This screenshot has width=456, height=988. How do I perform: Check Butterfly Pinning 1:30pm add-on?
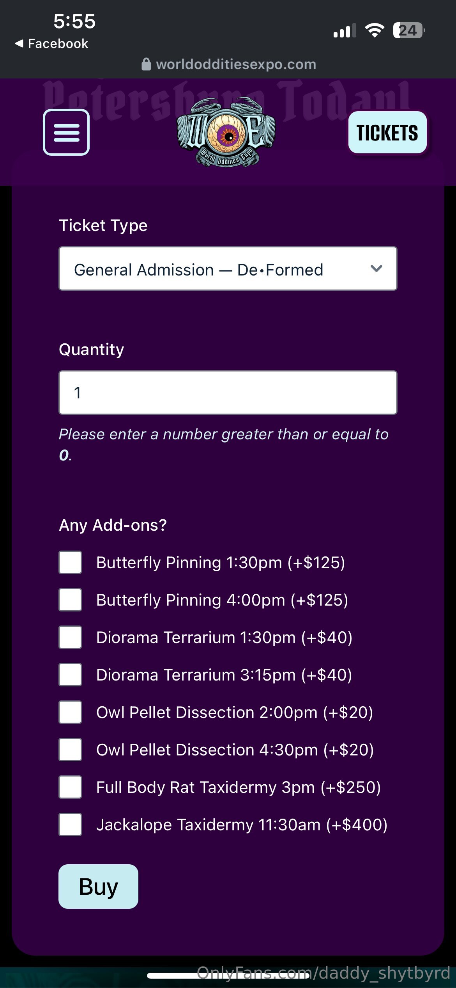point(70,562)
